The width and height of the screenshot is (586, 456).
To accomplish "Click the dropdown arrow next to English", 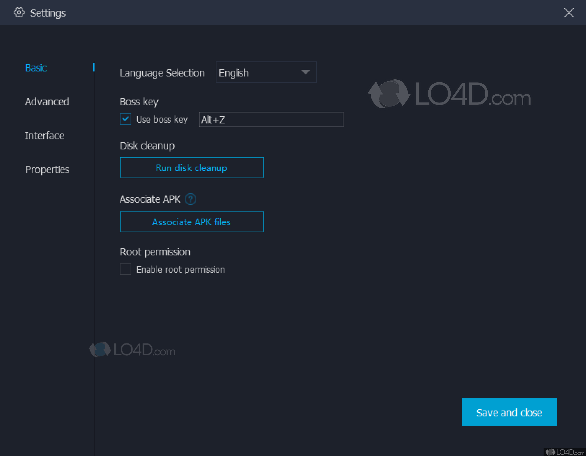I will click(x=305, y=72).
